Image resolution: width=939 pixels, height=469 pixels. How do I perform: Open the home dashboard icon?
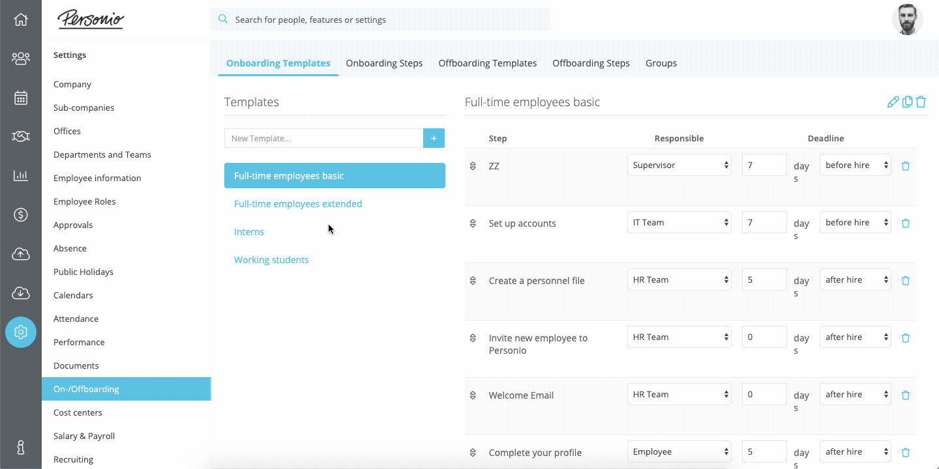pyautogui.click(x=21, y=20)
